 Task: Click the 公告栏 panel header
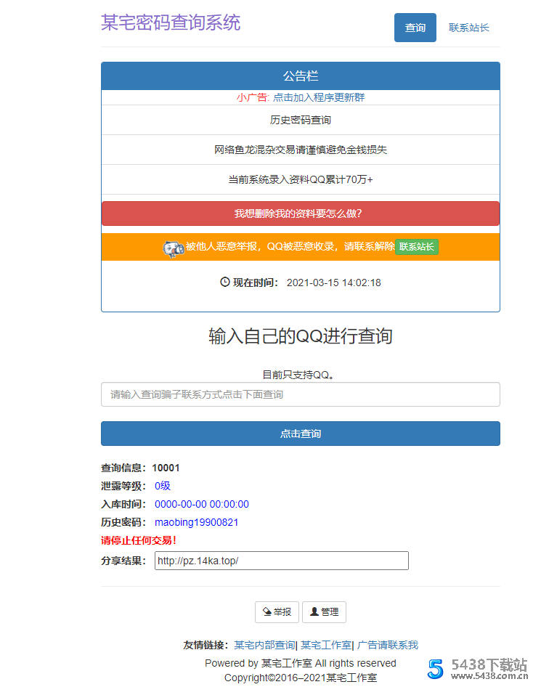[x=300, y=76]
